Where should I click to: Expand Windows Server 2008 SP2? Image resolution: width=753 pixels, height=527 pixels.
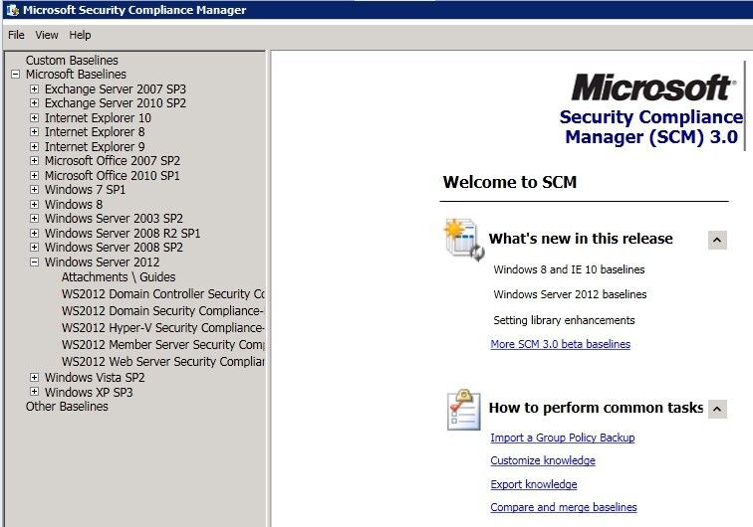coord(34,247)
